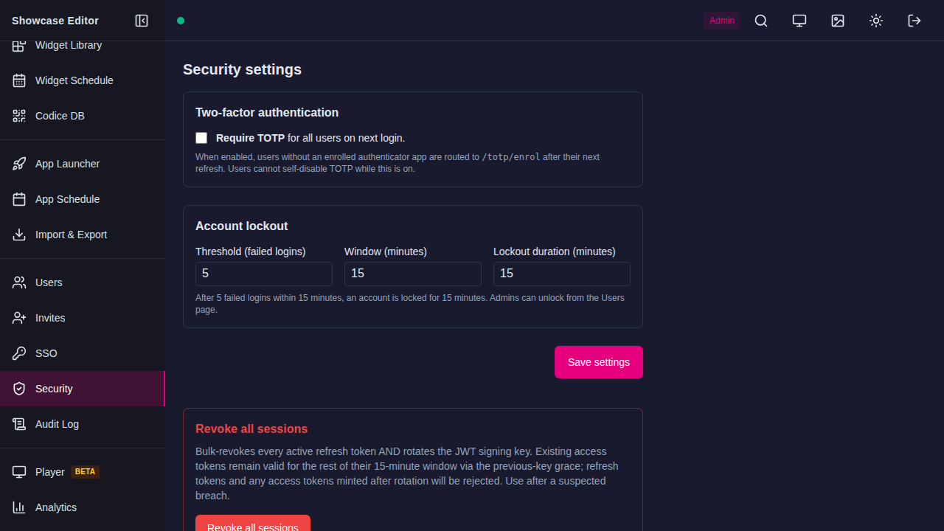Open search from the top bar
The height and width of the screenshot is (531, 944).
761,21
